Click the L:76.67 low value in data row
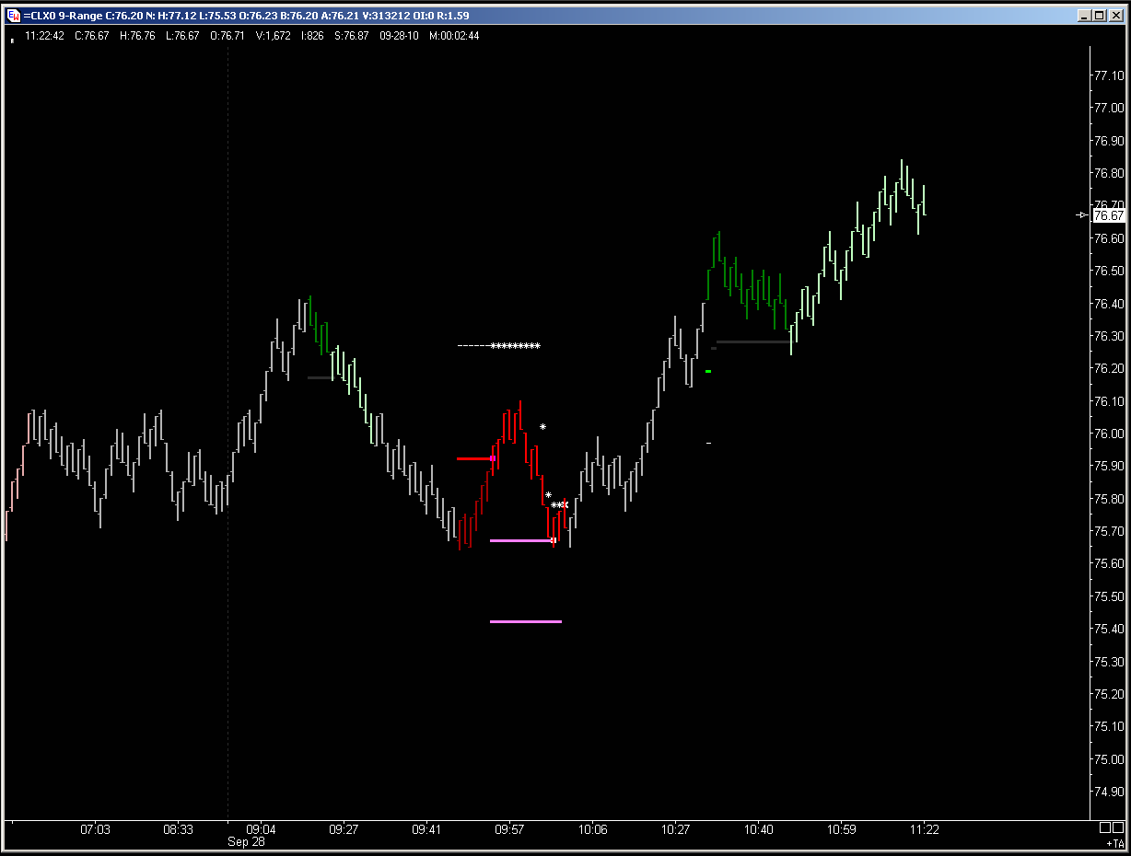The width and height of the screenshot is (1131, 856). pos(183,36)
